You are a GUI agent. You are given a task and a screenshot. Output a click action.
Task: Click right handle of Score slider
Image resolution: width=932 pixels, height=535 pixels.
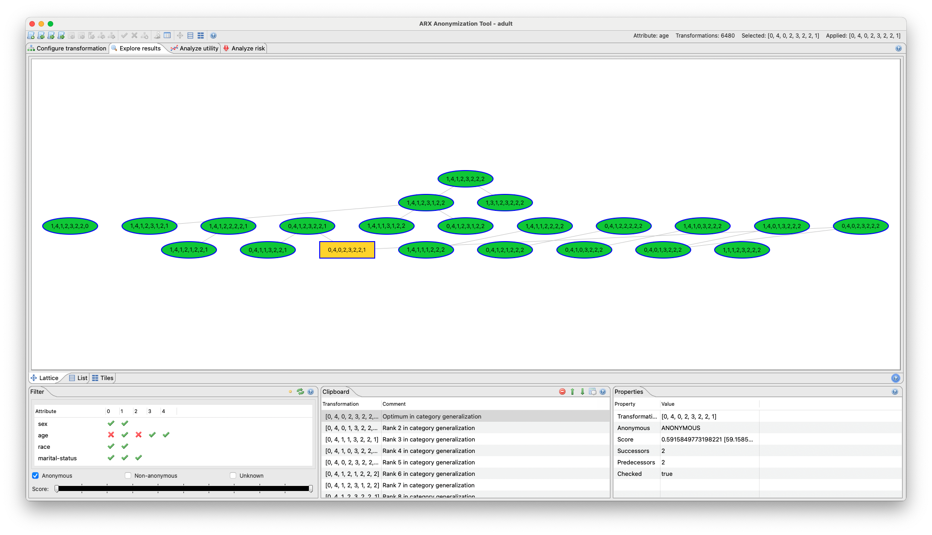311,489
